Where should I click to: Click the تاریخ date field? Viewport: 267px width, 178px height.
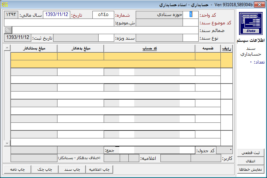pyautogui.click(x=56, y=15)
